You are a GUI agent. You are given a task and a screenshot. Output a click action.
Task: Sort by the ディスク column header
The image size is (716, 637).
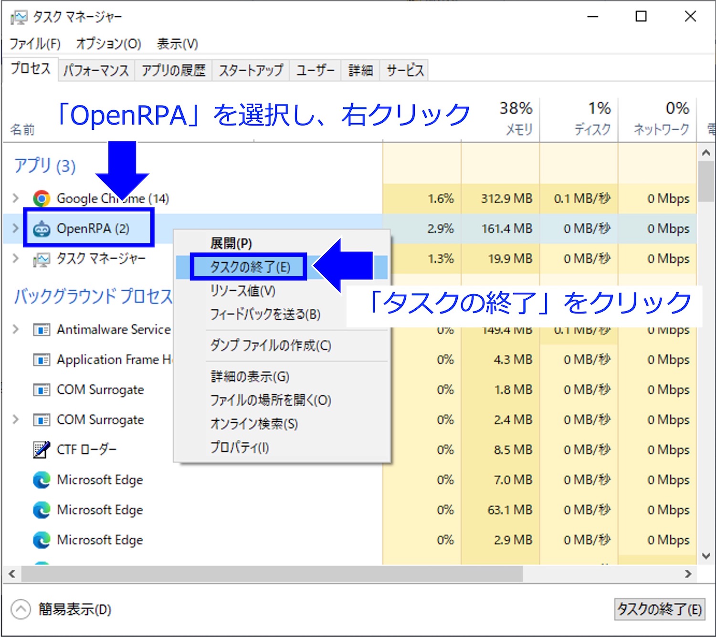coord(579,119)
